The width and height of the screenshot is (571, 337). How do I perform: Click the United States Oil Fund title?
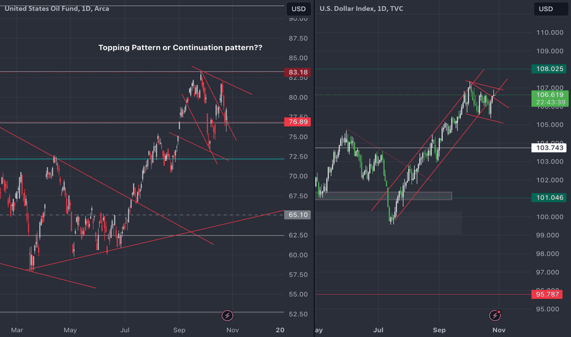pyautogui.click(x=57, y=9)
